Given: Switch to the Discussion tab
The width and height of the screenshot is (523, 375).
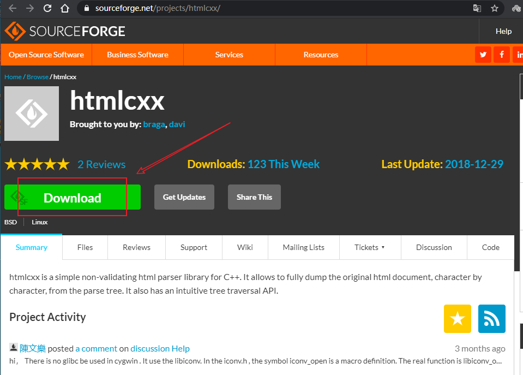Looking at the screenshot, I should tap(434, 247).
